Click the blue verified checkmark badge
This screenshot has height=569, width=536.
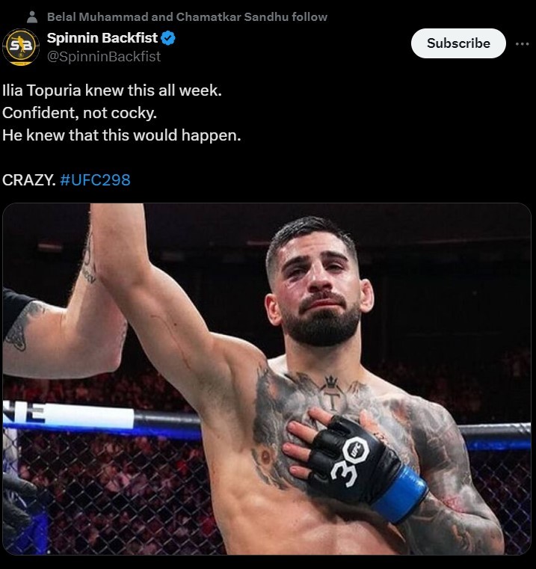(168, 38)
